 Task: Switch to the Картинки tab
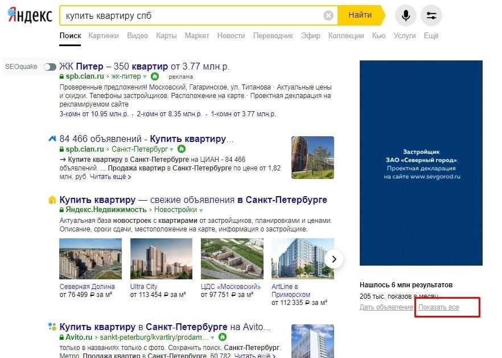coord(104,35)
